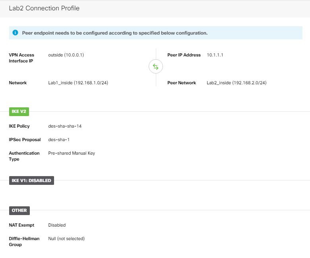Select the Pre-shared Manual Key value
Viewport: 310px width, 258px height.
pyautogui.click(x=72, y=153)
